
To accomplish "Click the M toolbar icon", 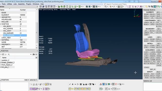I will pyautogui.click(x=51, y=7).
